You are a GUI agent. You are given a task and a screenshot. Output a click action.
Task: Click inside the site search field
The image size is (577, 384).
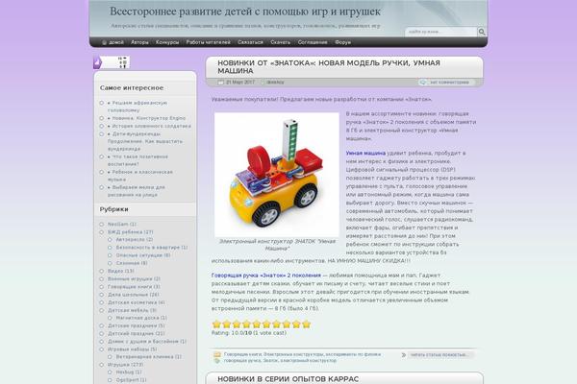(440, 32)
